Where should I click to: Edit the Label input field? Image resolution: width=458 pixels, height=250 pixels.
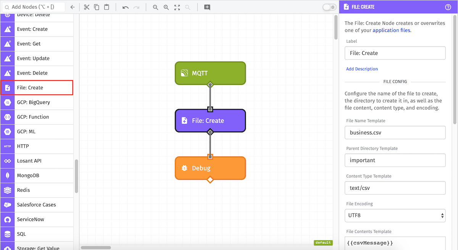click(395, 53)
